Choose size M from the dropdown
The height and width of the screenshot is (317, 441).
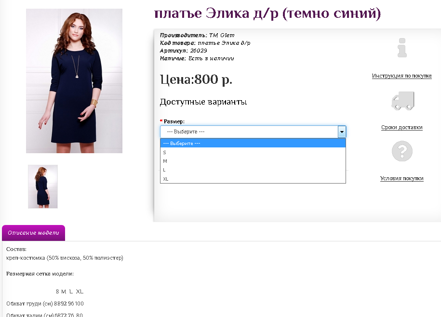pyautogui.click(x=253, y=161)
